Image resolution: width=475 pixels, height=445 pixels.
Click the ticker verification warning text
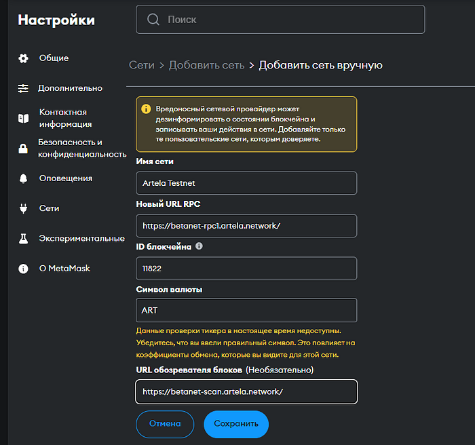[246, 343]
